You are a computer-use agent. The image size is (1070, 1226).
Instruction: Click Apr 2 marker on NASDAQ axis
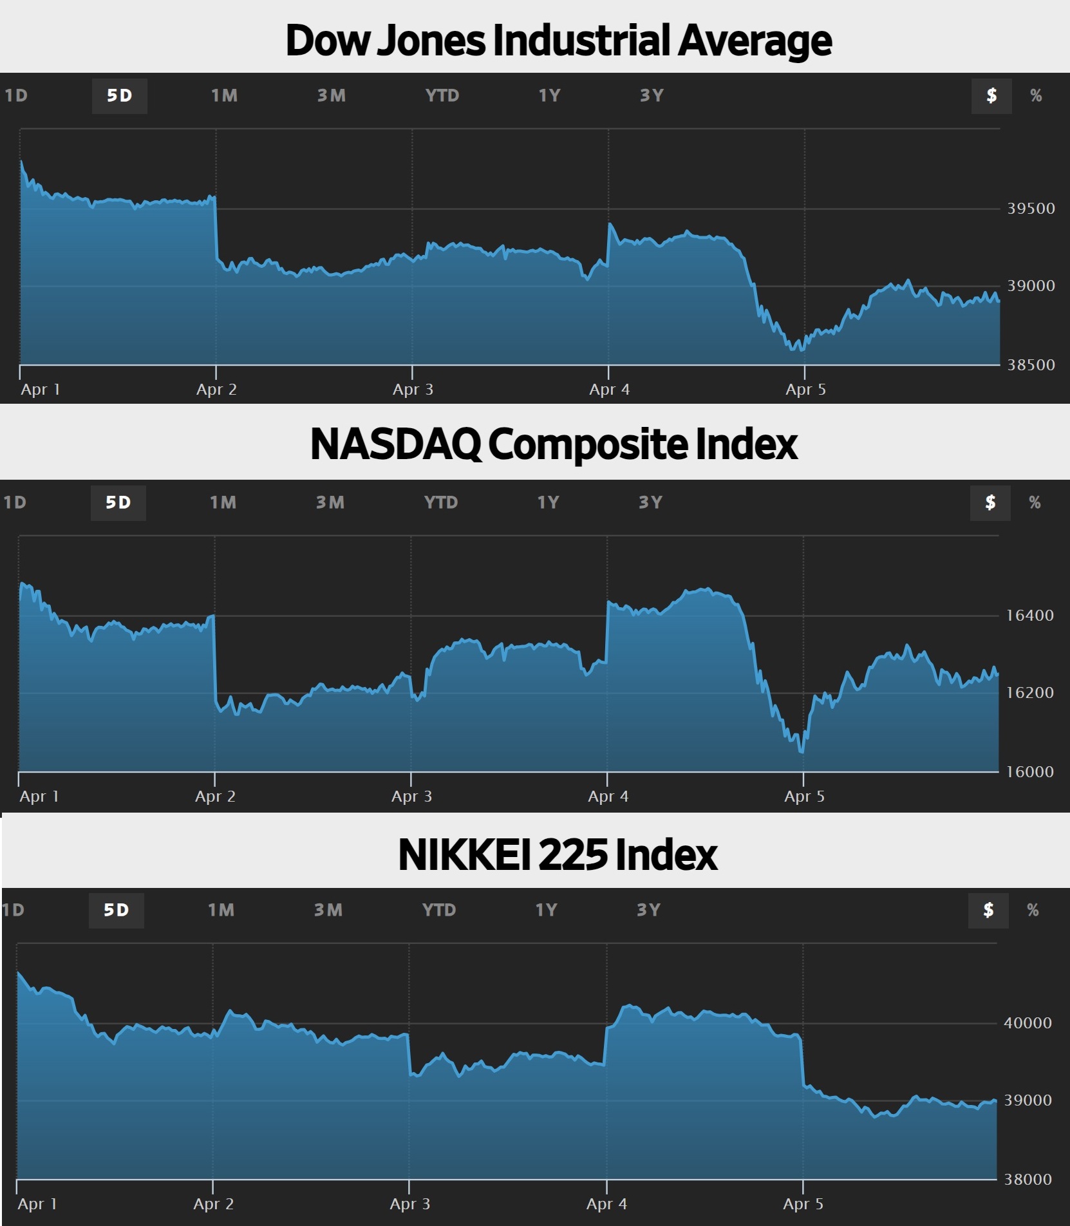[x=215, y=797]
